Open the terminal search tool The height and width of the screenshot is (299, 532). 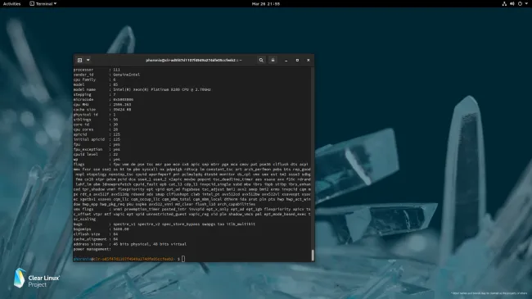pos(261,60)
